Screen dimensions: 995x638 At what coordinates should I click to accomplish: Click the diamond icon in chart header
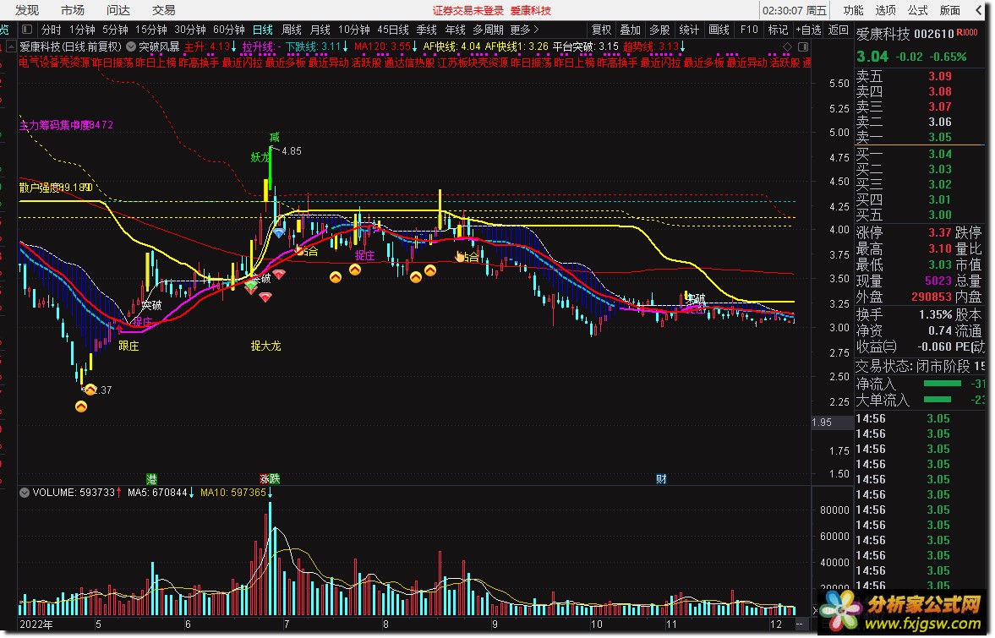[x=788, y=47]
